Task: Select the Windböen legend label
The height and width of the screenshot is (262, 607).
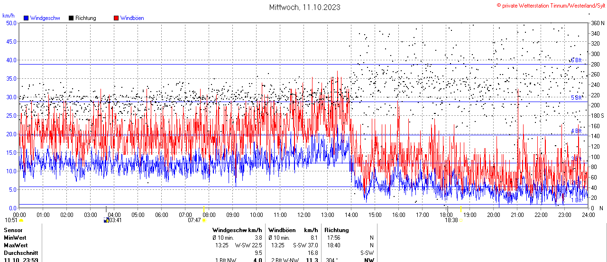Action: tap(132, 18)
